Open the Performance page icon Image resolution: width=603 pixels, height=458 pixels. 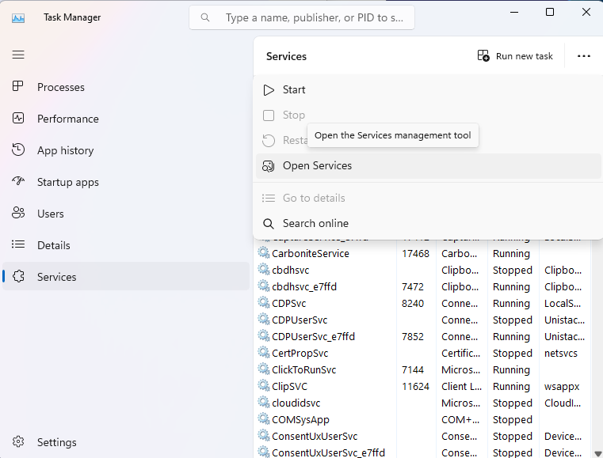click(x=18, y=119)
